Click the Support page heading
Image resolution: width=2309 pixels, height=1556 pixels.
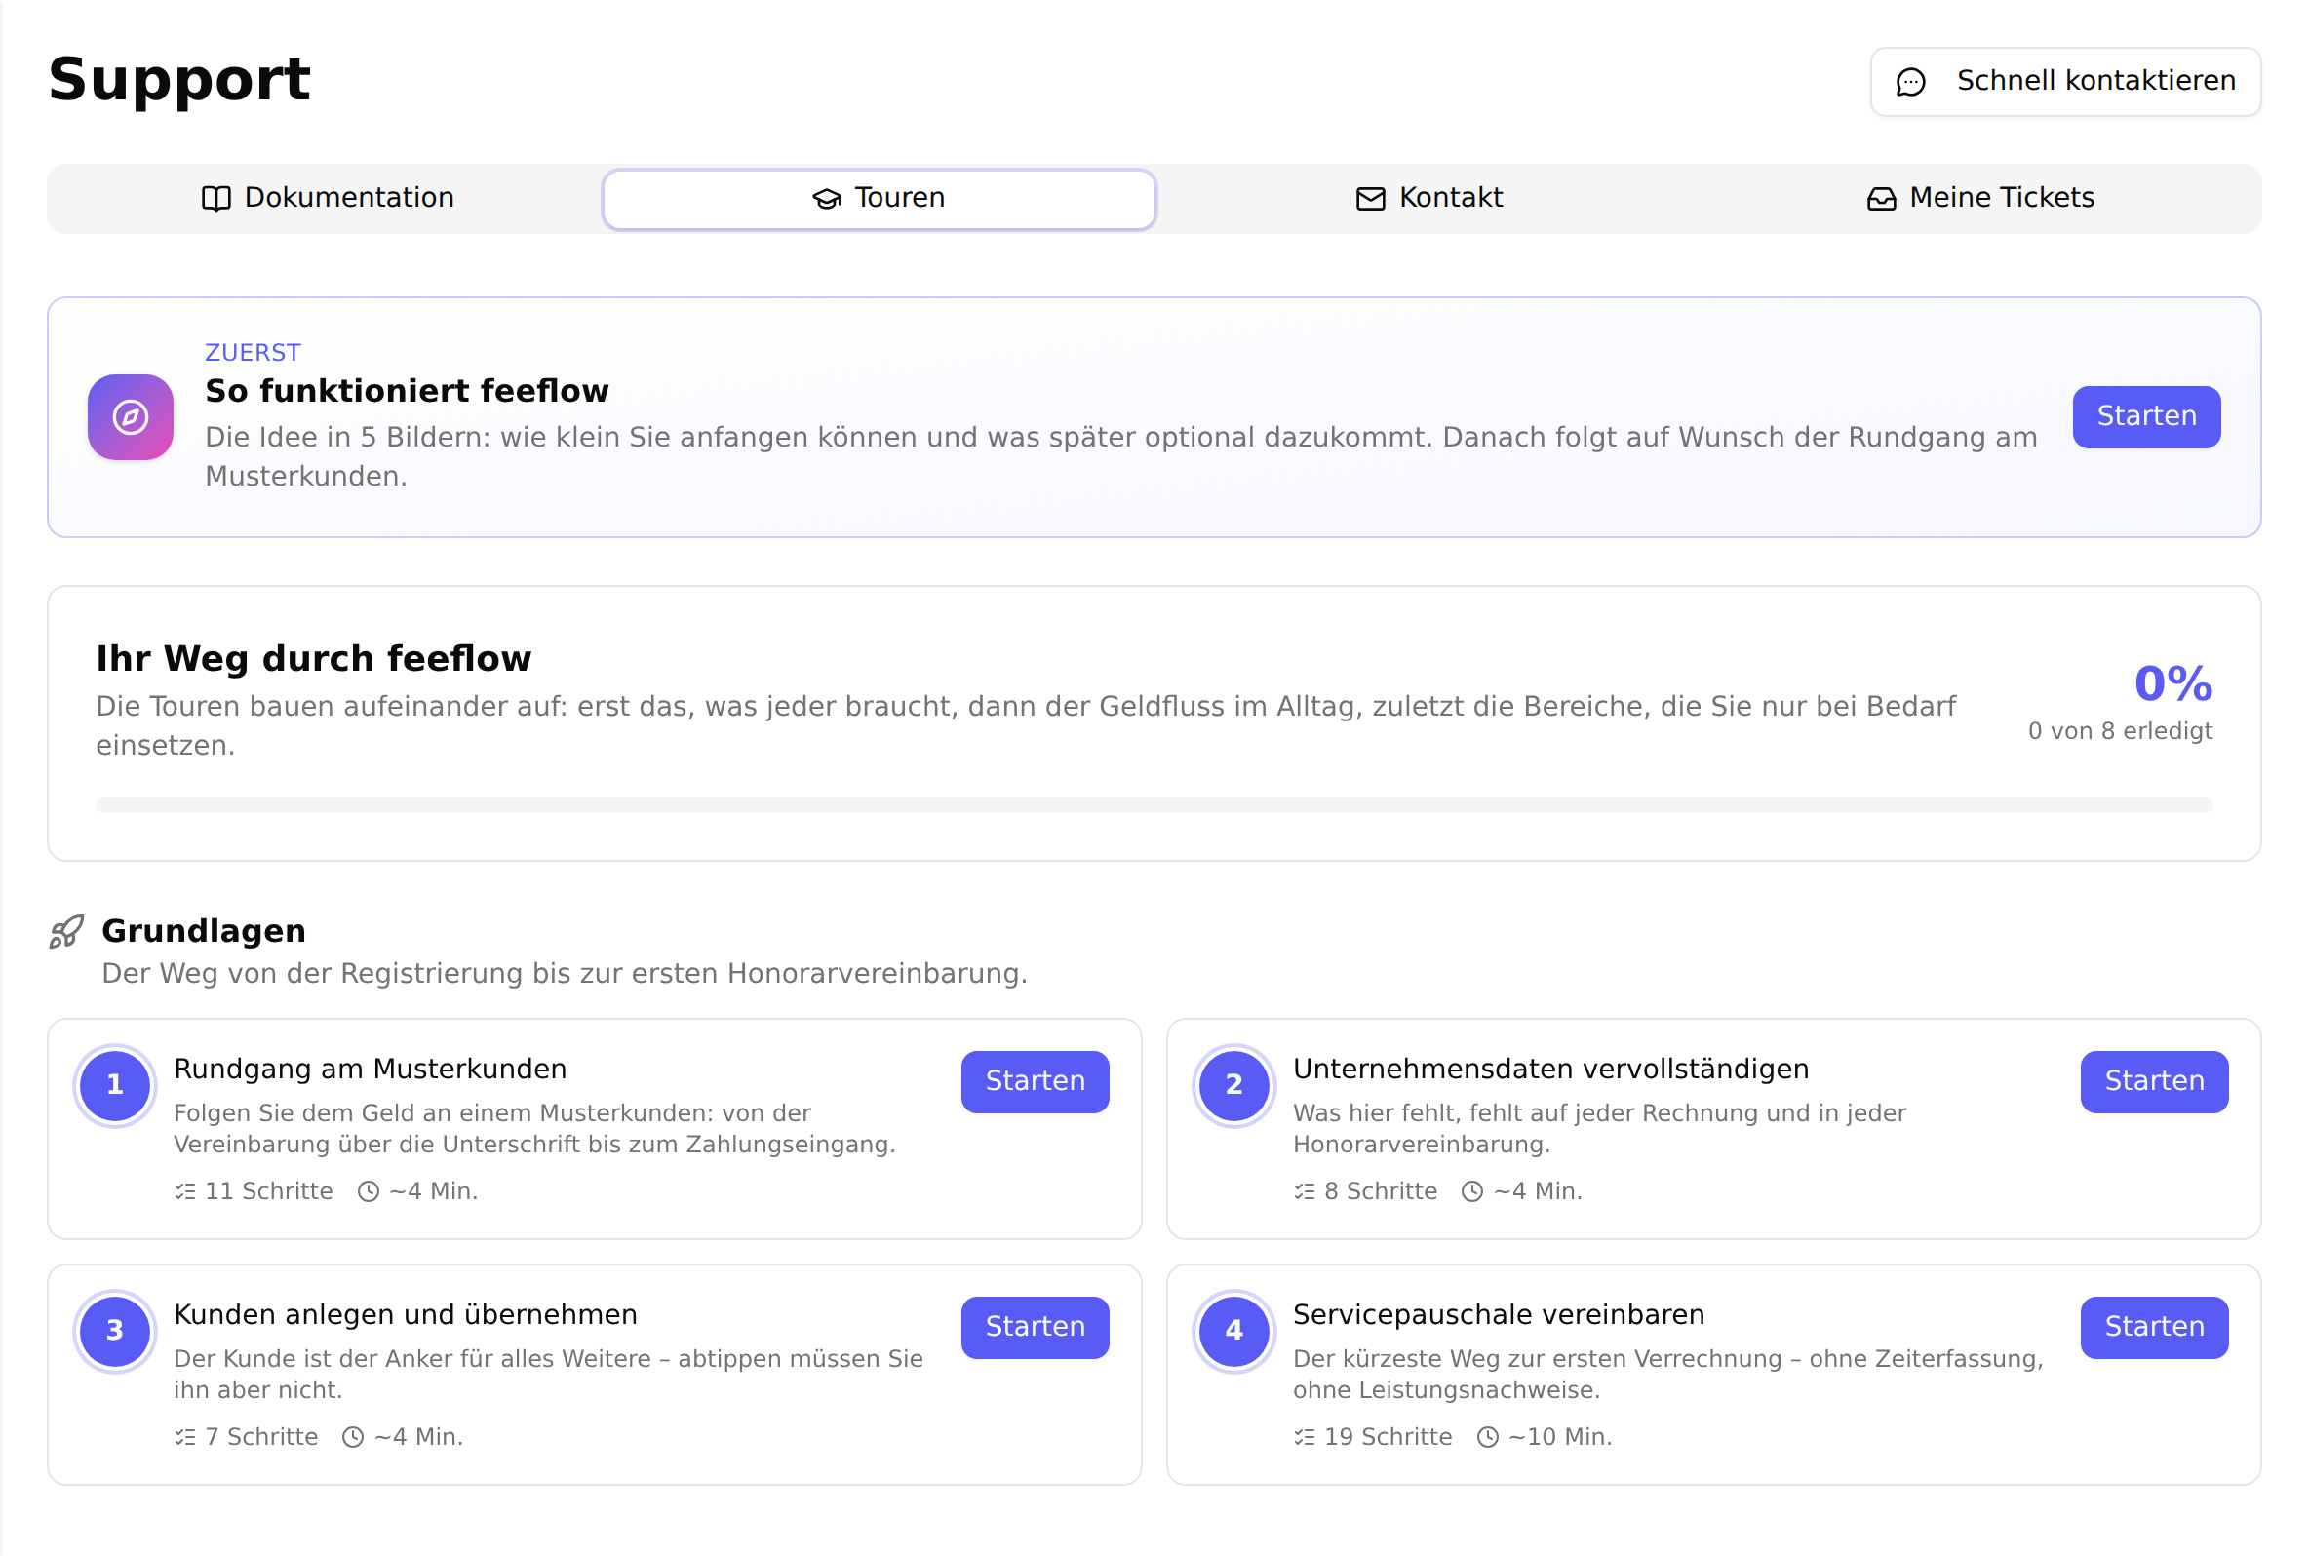pyautogui.click(x=179, y=79)
